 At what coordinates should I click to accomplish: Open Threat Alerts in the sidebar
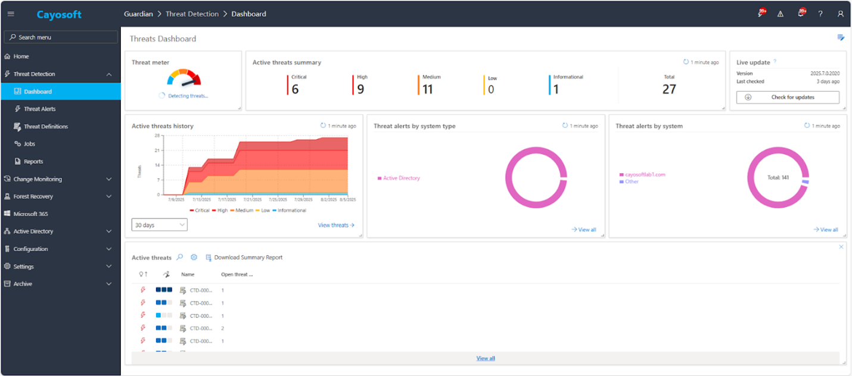click(39, 109)
